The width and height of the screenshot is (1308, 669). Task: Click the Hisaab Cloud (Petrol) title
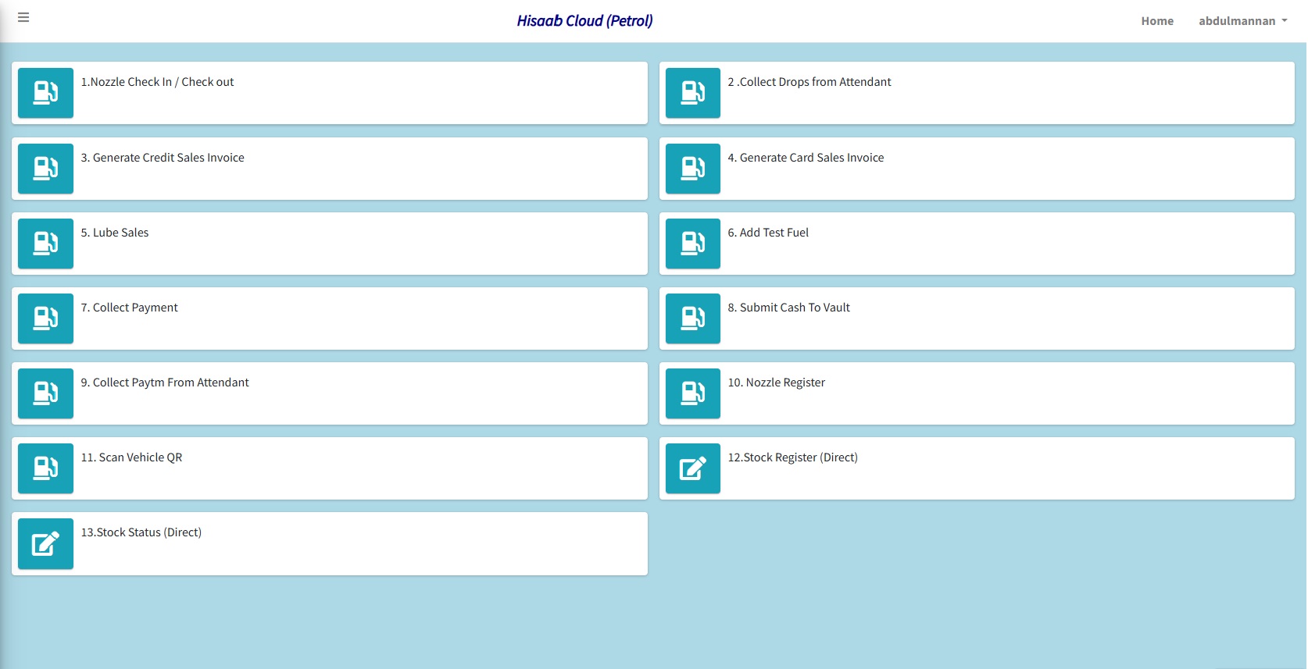click(x=584, y=21)
